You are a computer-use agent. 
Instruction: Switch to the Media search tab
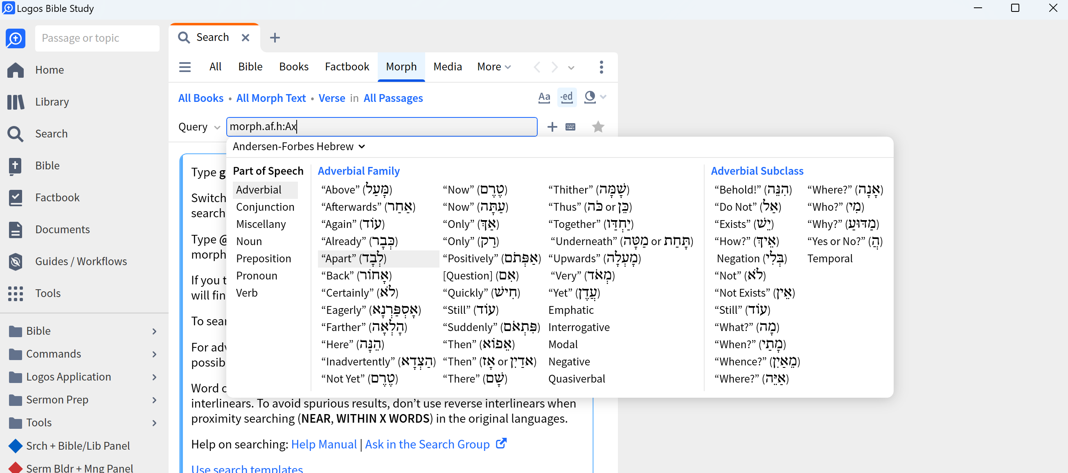(447, 67)
